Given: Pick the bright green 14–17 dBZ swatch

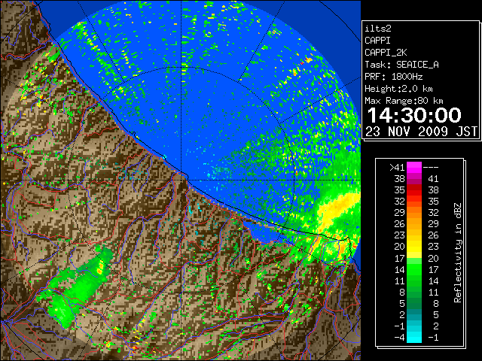Looking at the screenshot, I should 414,269.
